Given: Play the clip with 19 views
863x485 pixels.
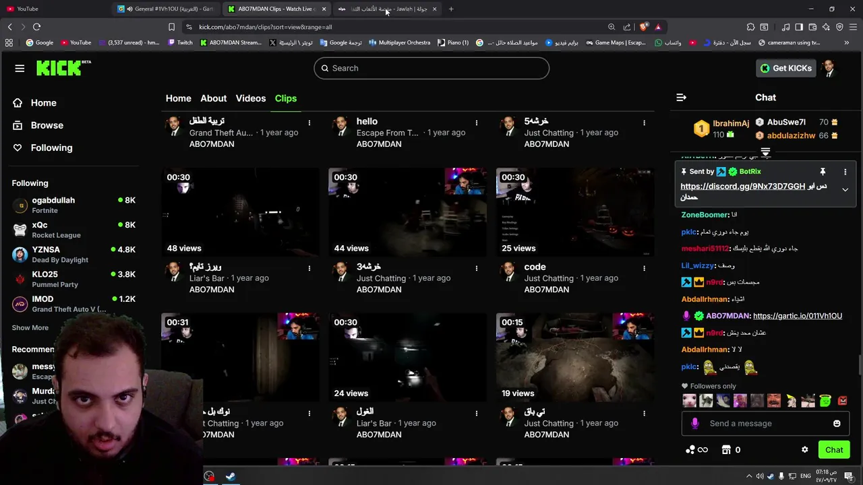Looking at the screenshot, I should click(x=575, y=357).
